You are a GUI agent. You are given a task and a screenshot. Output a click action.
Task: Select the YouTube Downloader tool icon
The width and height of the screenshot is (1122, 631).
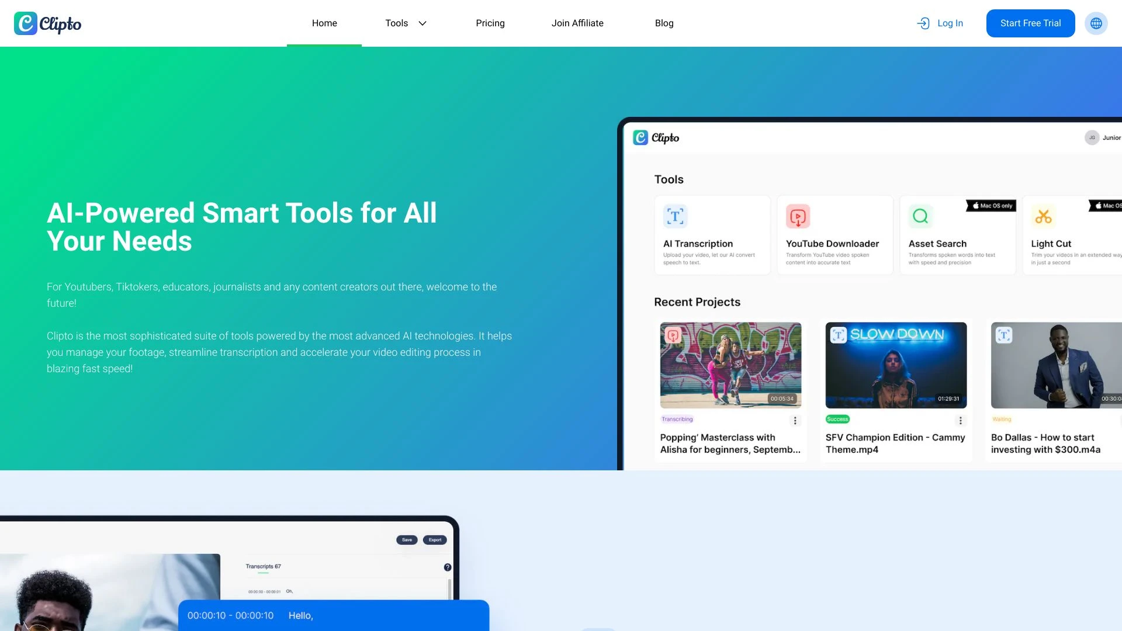(797, 216)
